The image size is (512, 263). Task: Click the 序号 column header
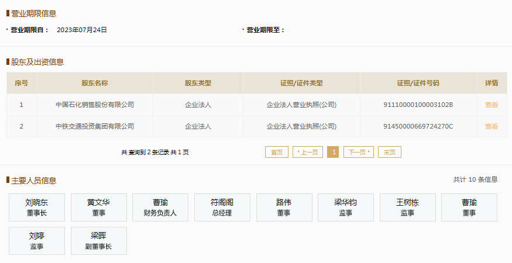click(x=21, y=83)
